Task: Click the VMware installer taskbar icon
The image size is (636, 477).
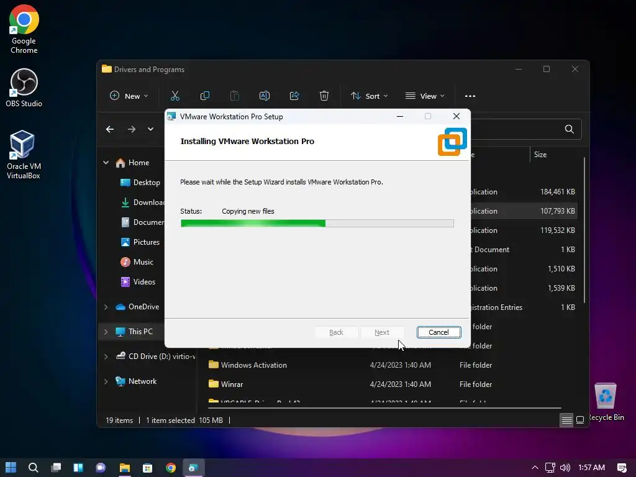Action: click(193, 468)
